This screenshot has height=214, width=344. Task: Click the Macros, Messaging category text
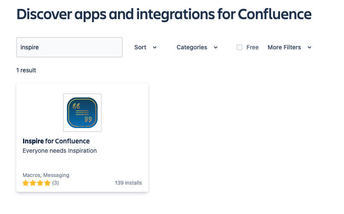click(46, 175)
